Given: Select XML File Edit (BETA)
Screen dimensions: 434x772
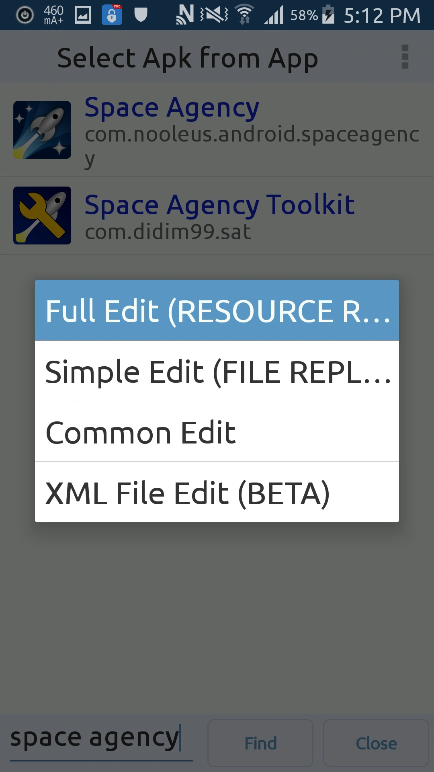Looking at the screenshot, I should tap(217, 493).
